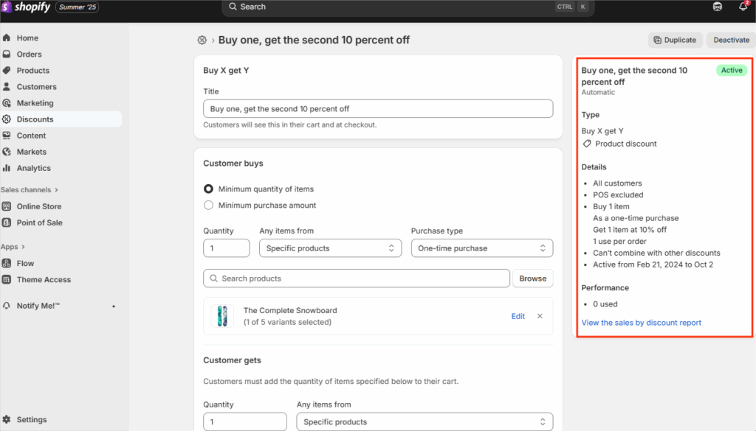This screenshot has width=756, height=431.
Task: Click the discount Title input field
Action: click(x=377, y=109)
